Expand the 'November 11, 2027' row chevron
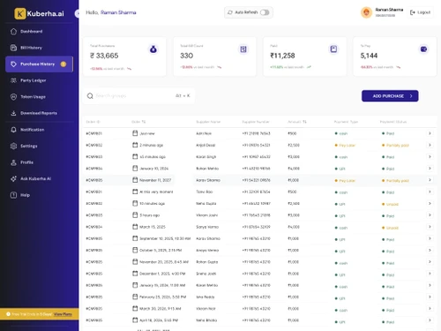441x331 pixels. tap(430, 180)
